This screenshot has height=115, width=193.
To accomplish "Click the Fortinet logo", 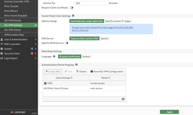I will pos(18,112).
